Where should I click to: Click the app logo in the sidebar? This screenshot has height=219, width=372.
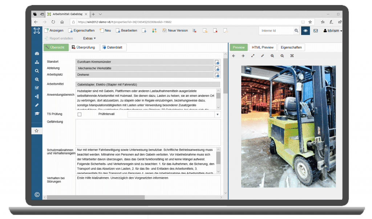pyautogui.click(x=37, y=30)
